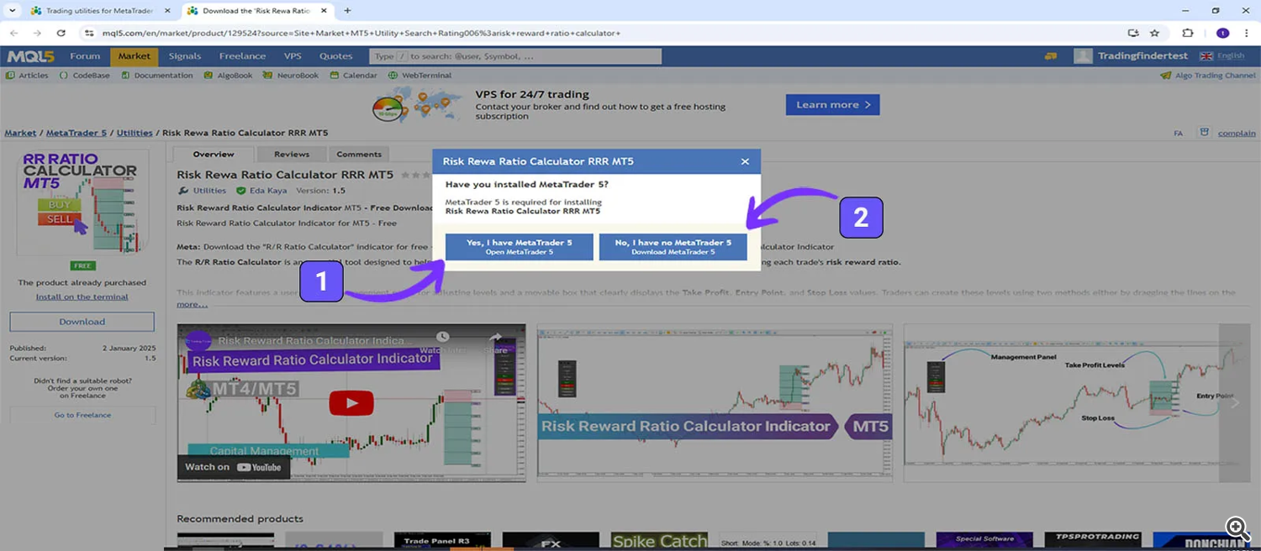The width and height of the screenshot is (1261, 551).
Task: Open the Market menu item
Action: coord(135,56)
